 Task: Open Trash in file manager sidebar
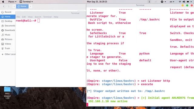[8, 48]
